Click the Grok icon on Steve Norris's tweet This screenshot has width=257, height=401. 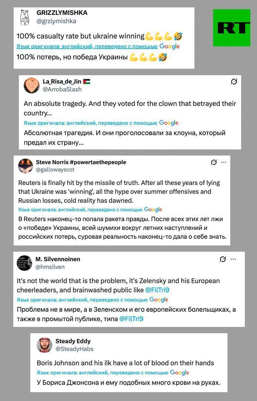tap(213, 162)
